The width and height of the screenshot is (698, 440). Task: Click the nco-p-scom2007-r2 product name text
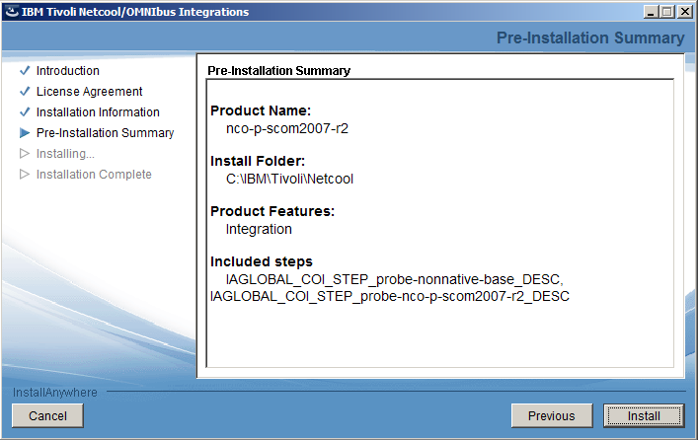[x=287, y=128]
